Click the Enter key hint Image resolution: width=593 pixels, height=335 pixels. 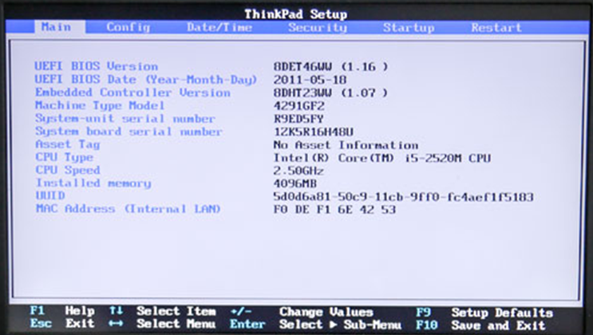(247, 325)
